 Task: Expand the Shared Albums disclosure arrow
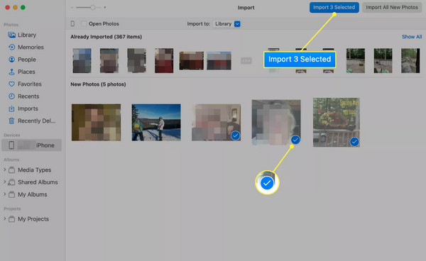[5, 182]
